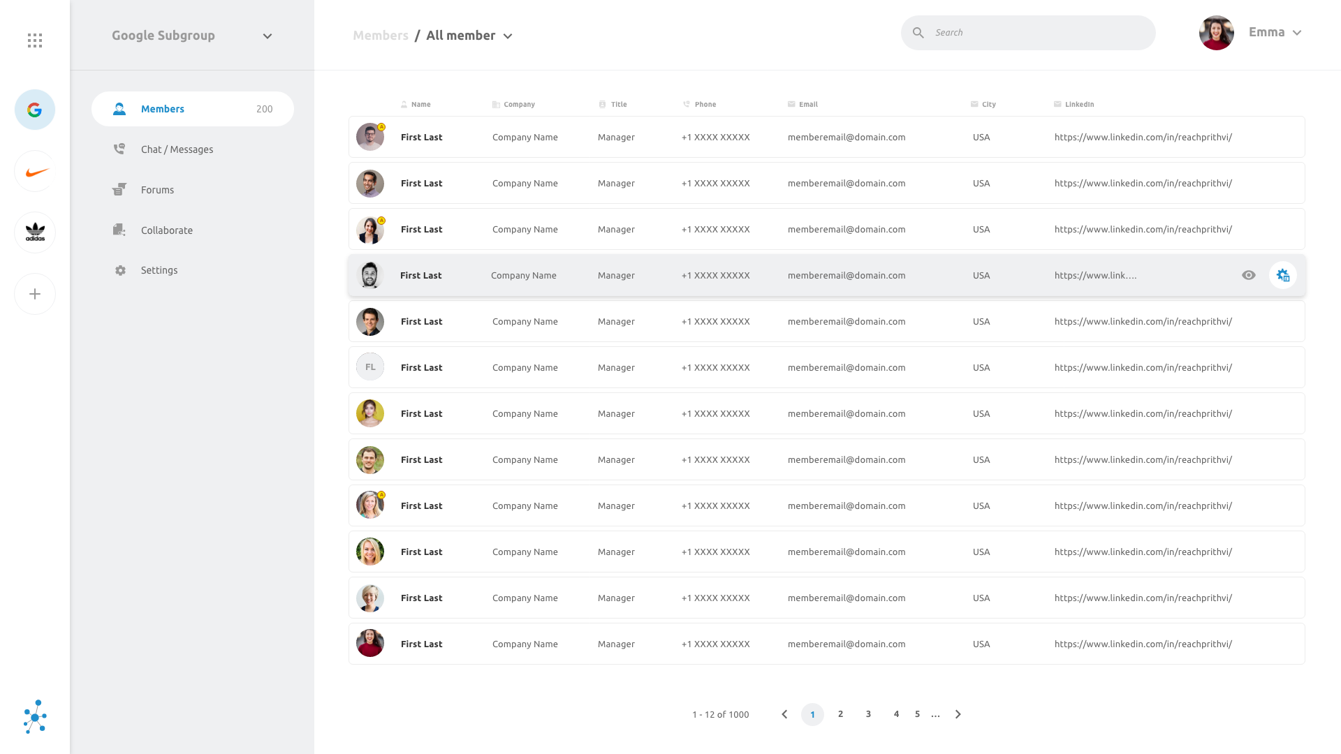The width and height of the screenshot is (1341, 754).
Task: Open Forums in the sidebar
Action: click(157, 190)
